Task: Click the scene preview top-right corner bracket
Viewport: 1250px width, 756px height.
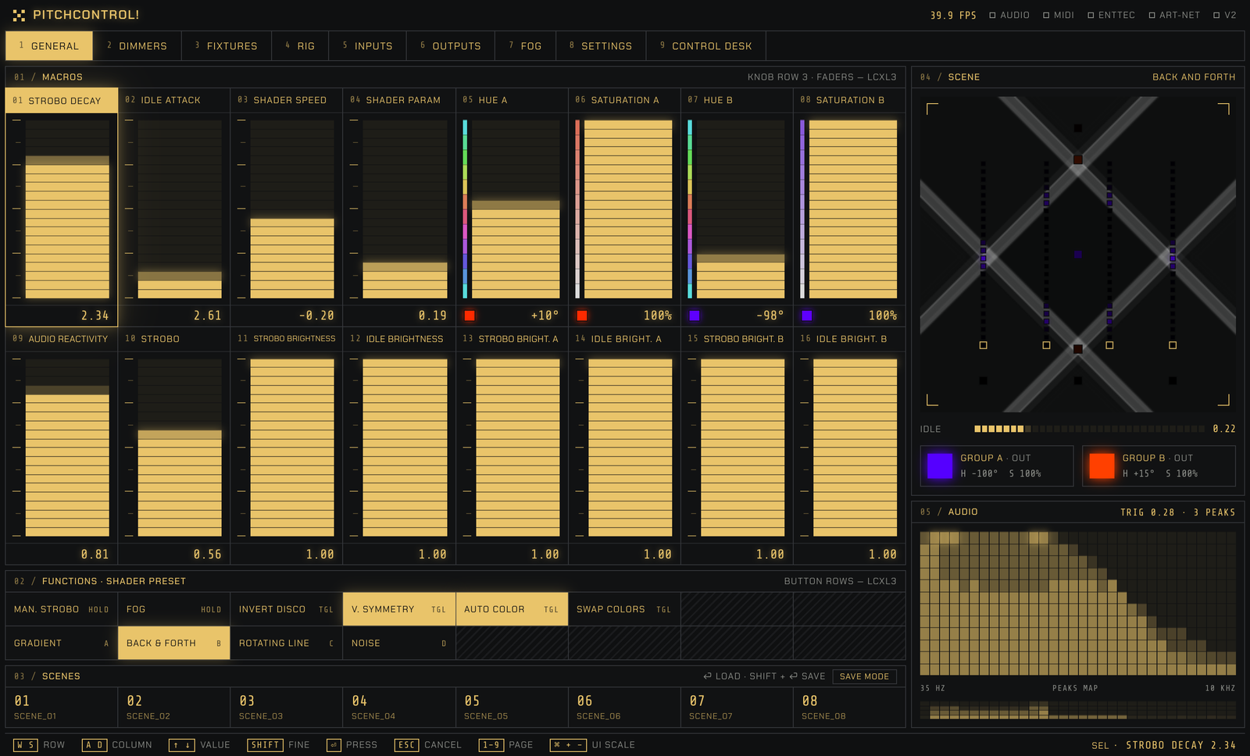Action: pos(1223,109)
